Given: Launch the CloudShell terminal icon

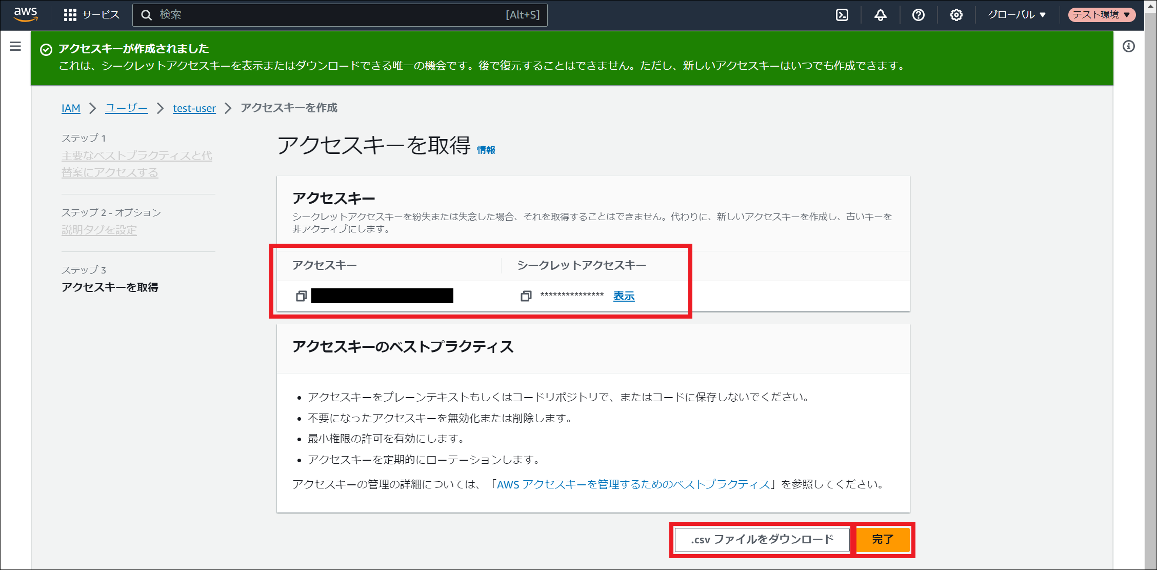Looking at the screenshot, I should [x=842, y=15].
